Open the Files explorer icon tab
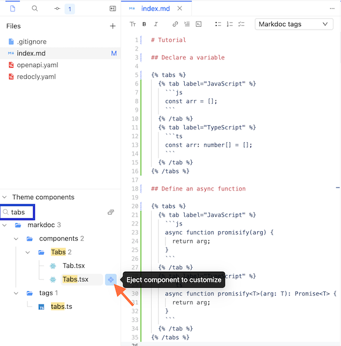 13,9
